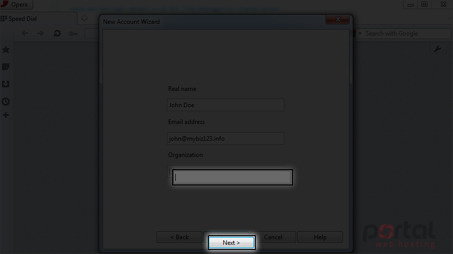The height and width of the screenshot is (254, 453).
Task: Open the Bookmarks star panel in sidebar
Action: [6, 50]
